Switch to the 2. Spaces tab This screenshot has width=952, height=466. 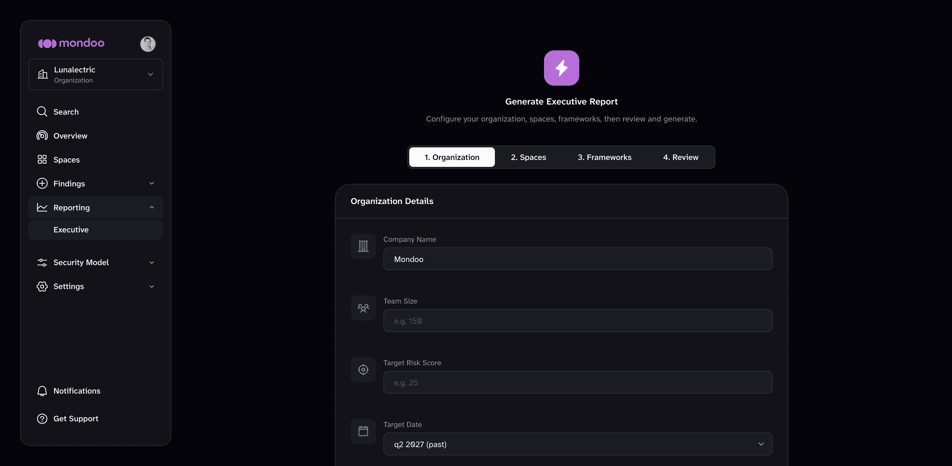click(529, 157)
